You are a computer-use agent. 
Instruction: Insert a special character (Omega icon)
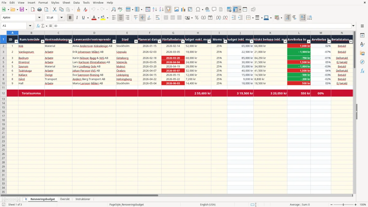coord(198,10)
